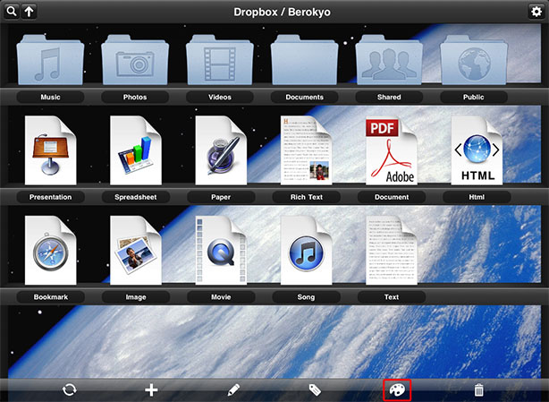Tap the Document label

click(392, 197)
